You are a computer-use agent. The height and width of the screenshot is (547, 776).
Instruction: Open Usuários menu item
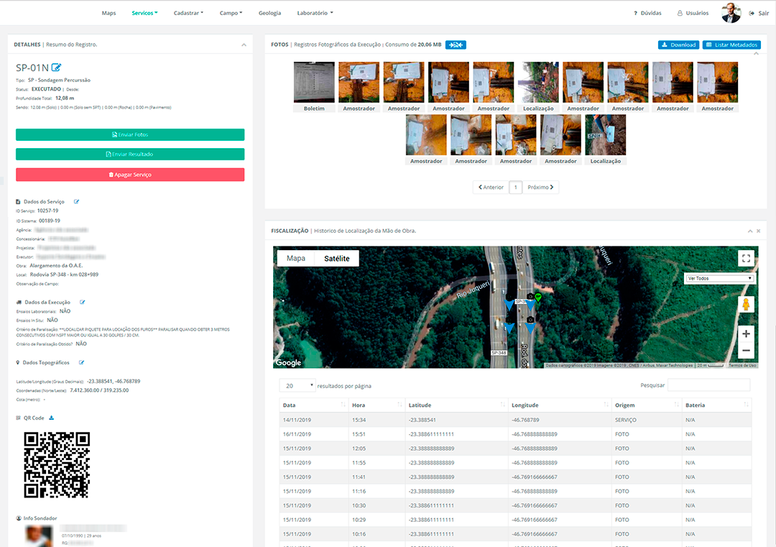pos(693,14)
